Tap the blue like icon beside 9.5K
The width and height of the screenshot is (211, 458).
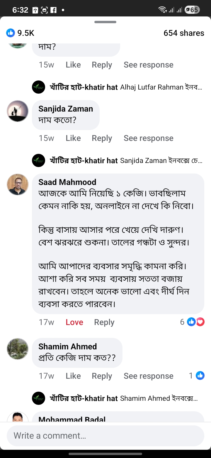[x=11, y=33]
